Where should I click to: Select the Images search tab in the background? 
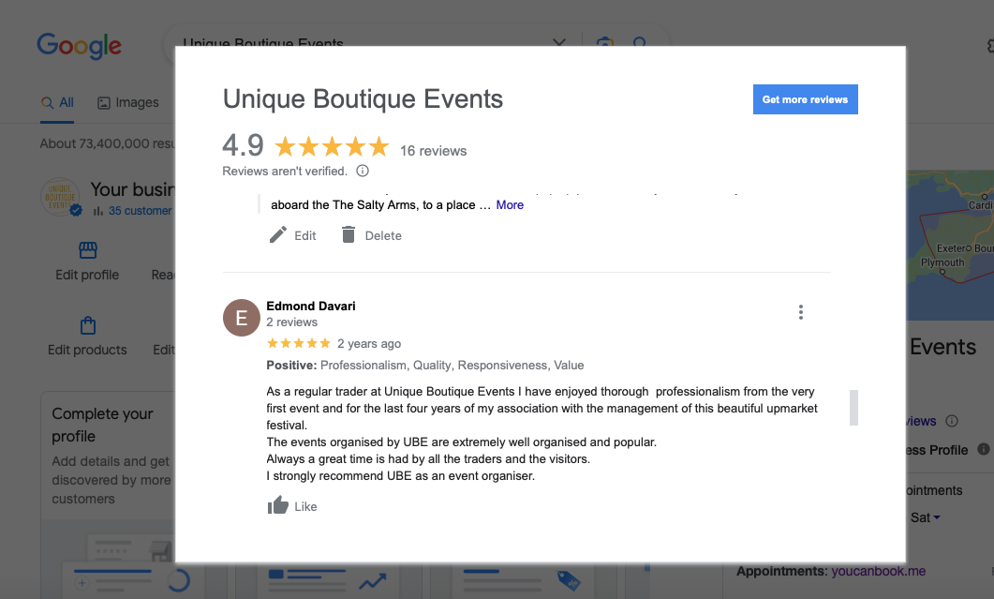click(x=128, y=103)
